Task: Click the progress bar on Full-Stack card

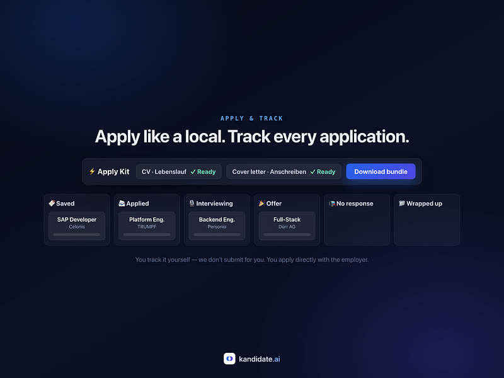Action: 287,234
